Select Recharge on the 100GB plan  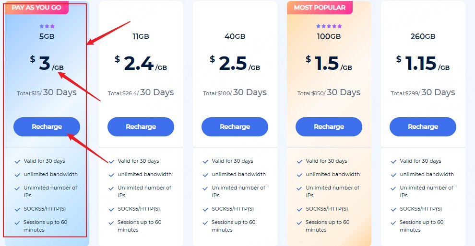[x=329, y=127]
